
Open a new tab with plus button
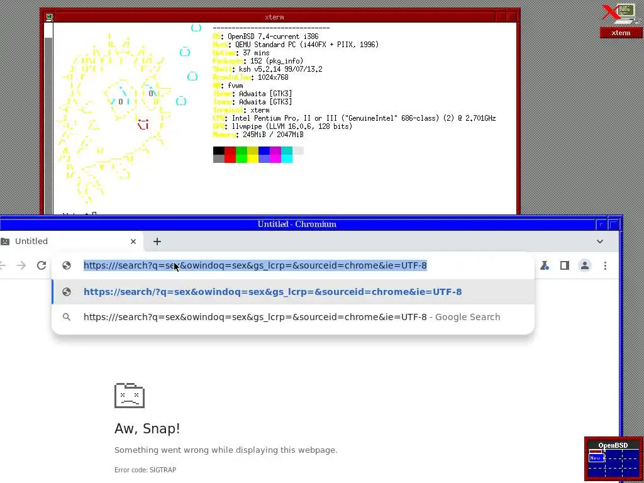pyautogui.click(x=157, y=241)
